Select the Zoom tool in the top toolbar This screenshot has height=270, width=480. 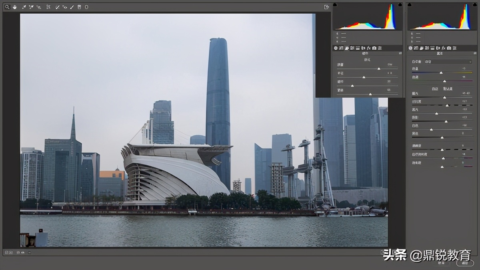coord(7,7)
